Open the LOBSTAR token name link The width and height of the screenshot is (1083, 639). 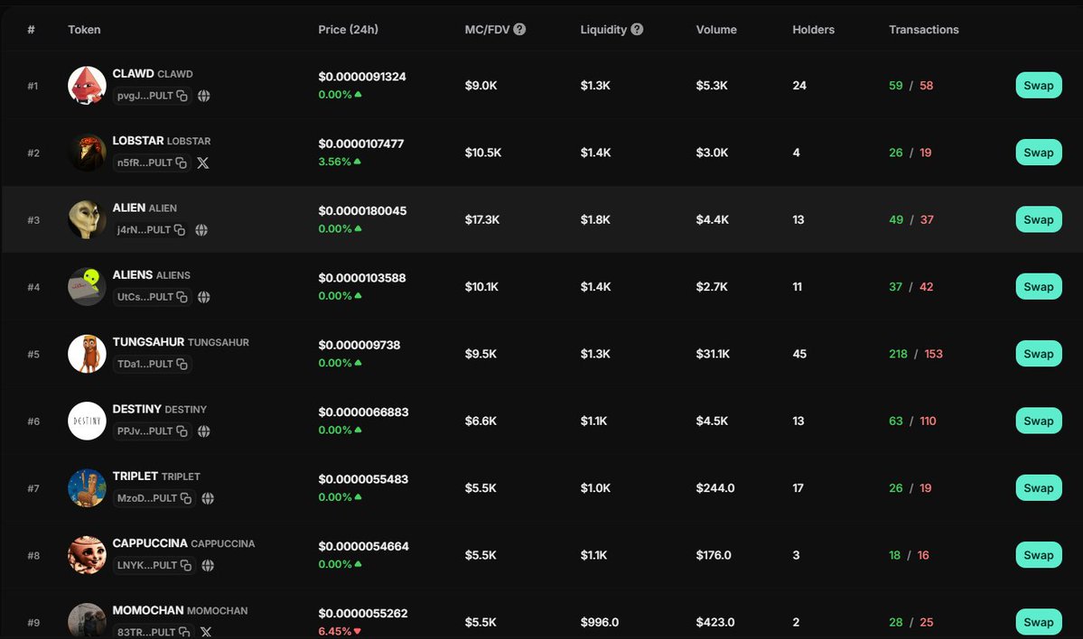(x=138, y=140)
